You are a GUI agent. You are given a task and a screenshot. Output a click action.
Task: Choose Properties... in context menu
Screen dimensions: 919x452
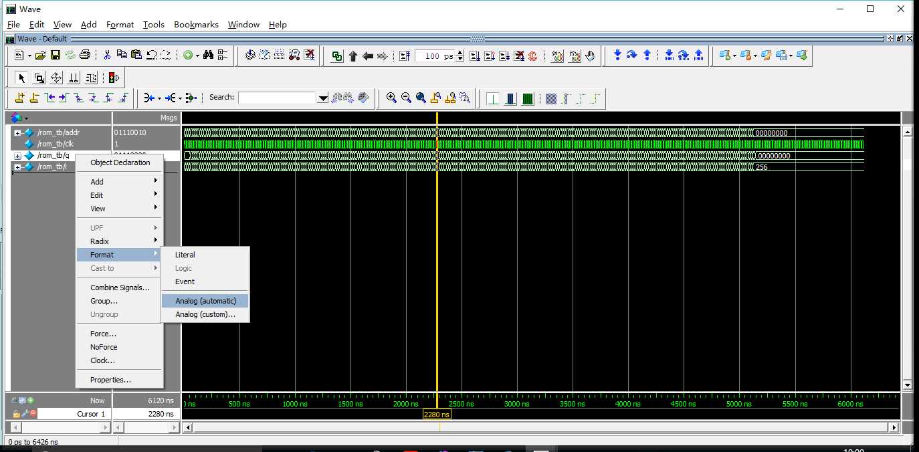[119, 380]
